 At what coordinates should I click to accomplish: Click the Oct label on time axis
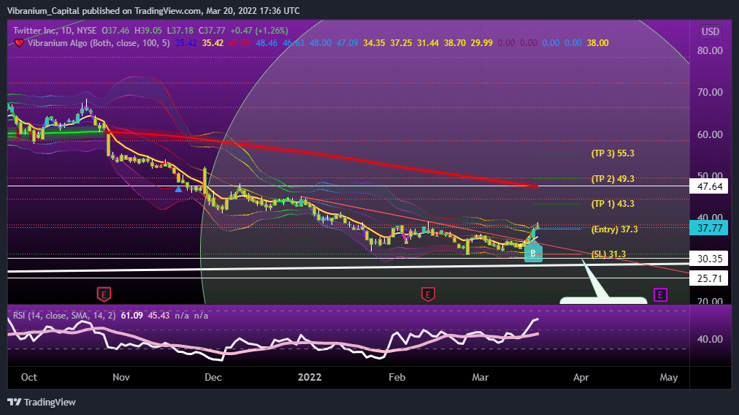coord(28,377)
